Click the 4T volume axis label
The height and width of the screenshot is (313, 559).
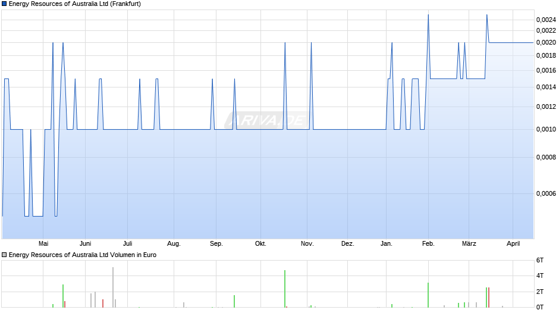click(x=540, y=276)
